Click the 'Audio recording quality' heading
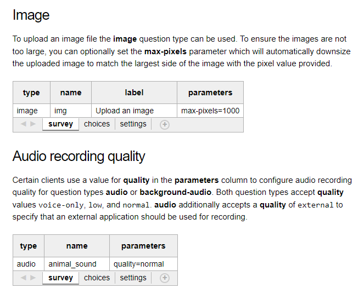Image resolution: width=364 pixels, height=294 pixels. (x=79, y=156)
